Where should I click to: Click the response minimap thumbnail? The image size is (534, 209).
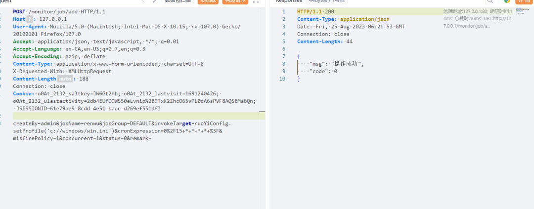[x=523, y=11]
